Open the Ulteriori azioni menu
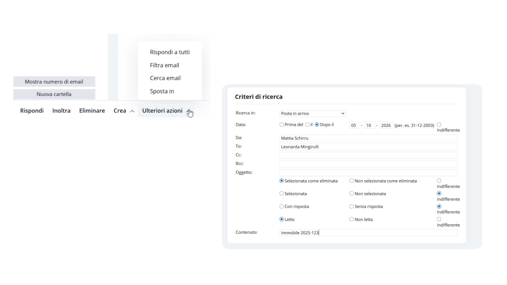The image size is (507, 285). (166, 111)
